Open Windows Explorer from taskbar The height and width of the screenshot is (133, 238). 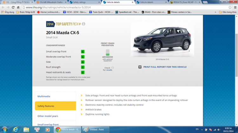coord(26,130)
